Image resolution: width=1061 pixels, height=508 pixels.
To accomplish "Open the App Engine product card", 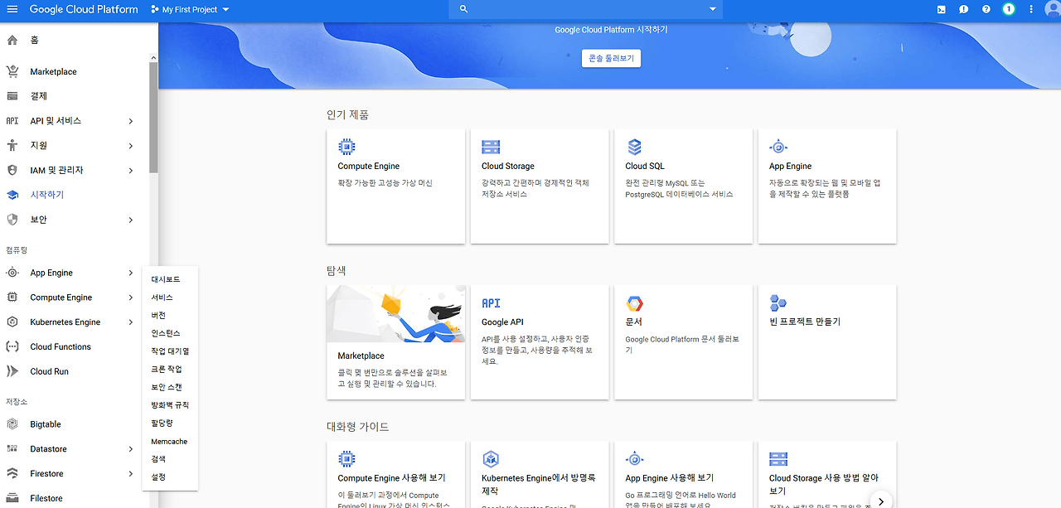I will pos(827,186).
